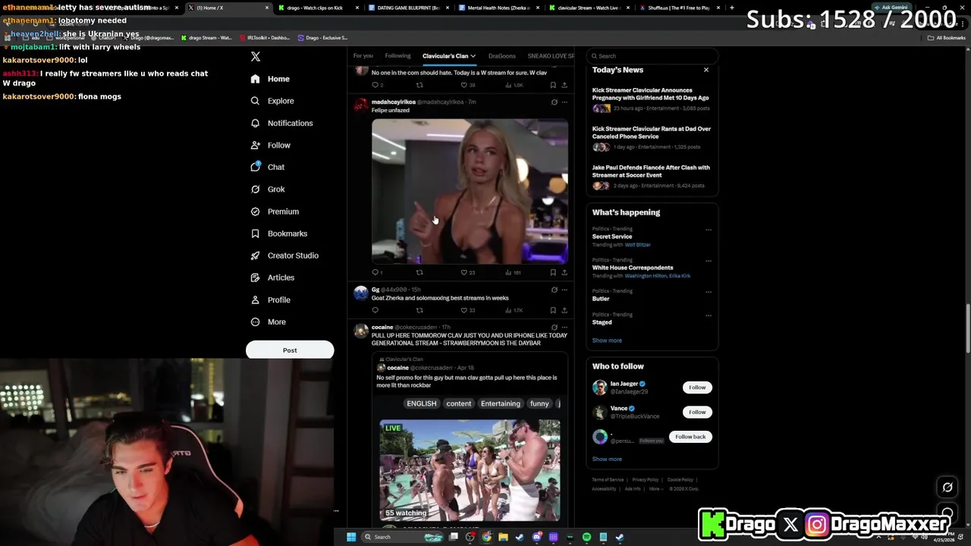This screenshot has width=971, height=546.
Task: Open floating Grok button at bottom right
Action: [x=947, y=488]
